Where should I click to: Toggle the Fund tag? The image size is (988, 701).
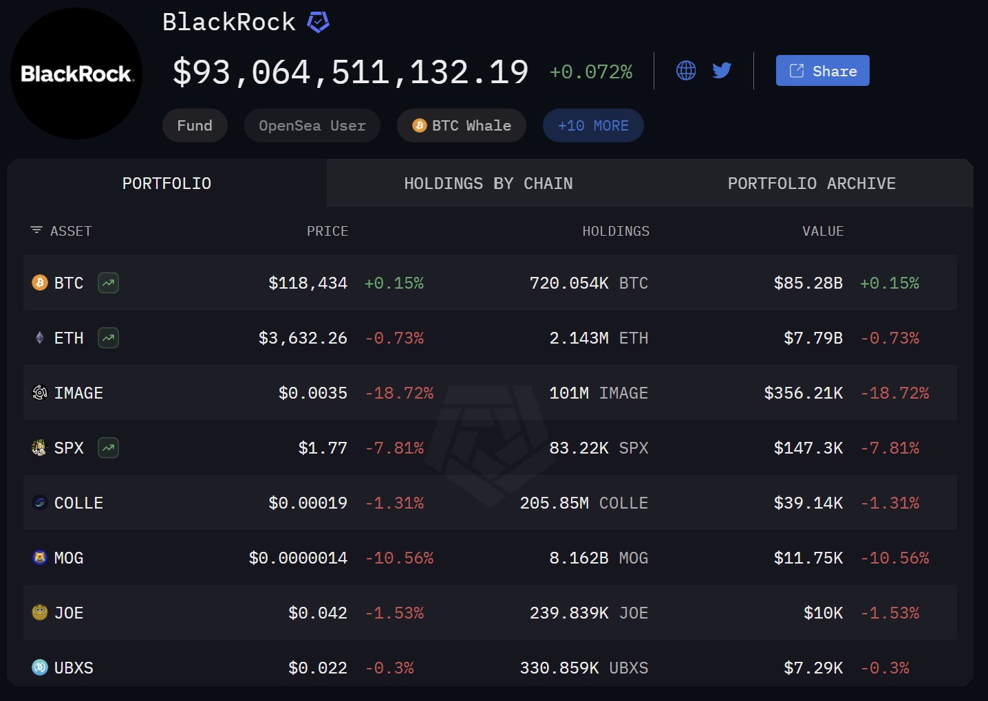point(195,125)
